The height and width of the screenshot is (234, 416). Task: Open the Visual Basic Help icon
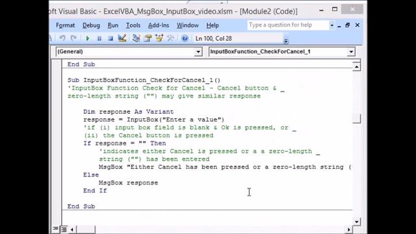click(185, 38)
